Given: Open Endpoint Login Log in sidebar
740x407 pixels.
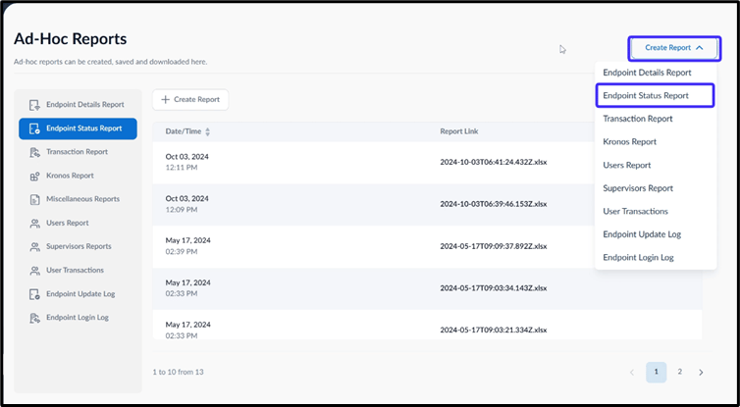Looking at the screenshot, I should tap(78, 318).
